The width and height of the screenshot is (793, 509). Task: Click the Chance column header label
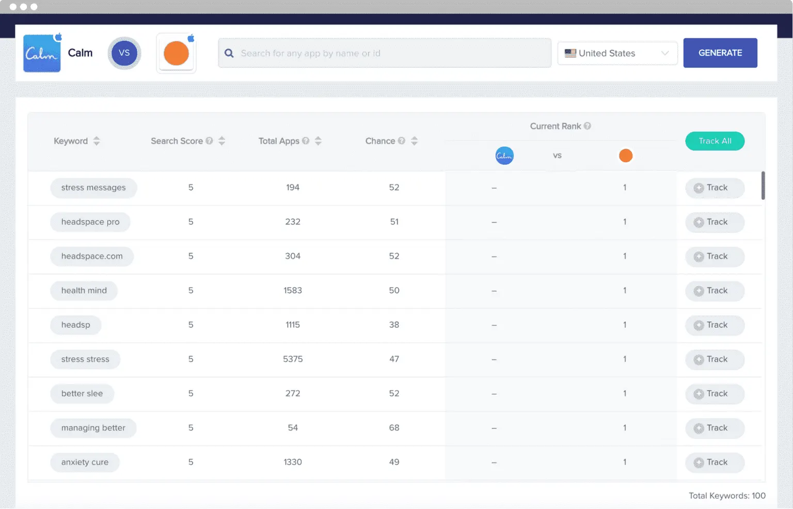coord(380,141)
